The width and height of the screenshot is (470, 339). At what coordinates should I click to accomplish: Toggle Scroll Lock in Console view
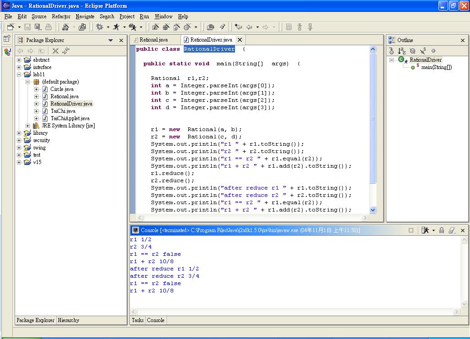coord(442,230)
